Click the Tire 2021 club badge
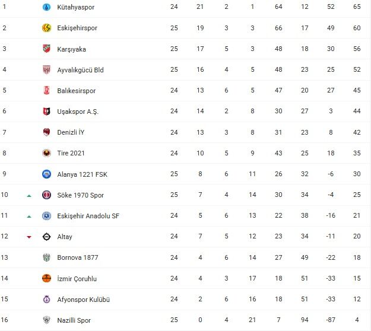 pyautogui.click(x=46, y=153)
